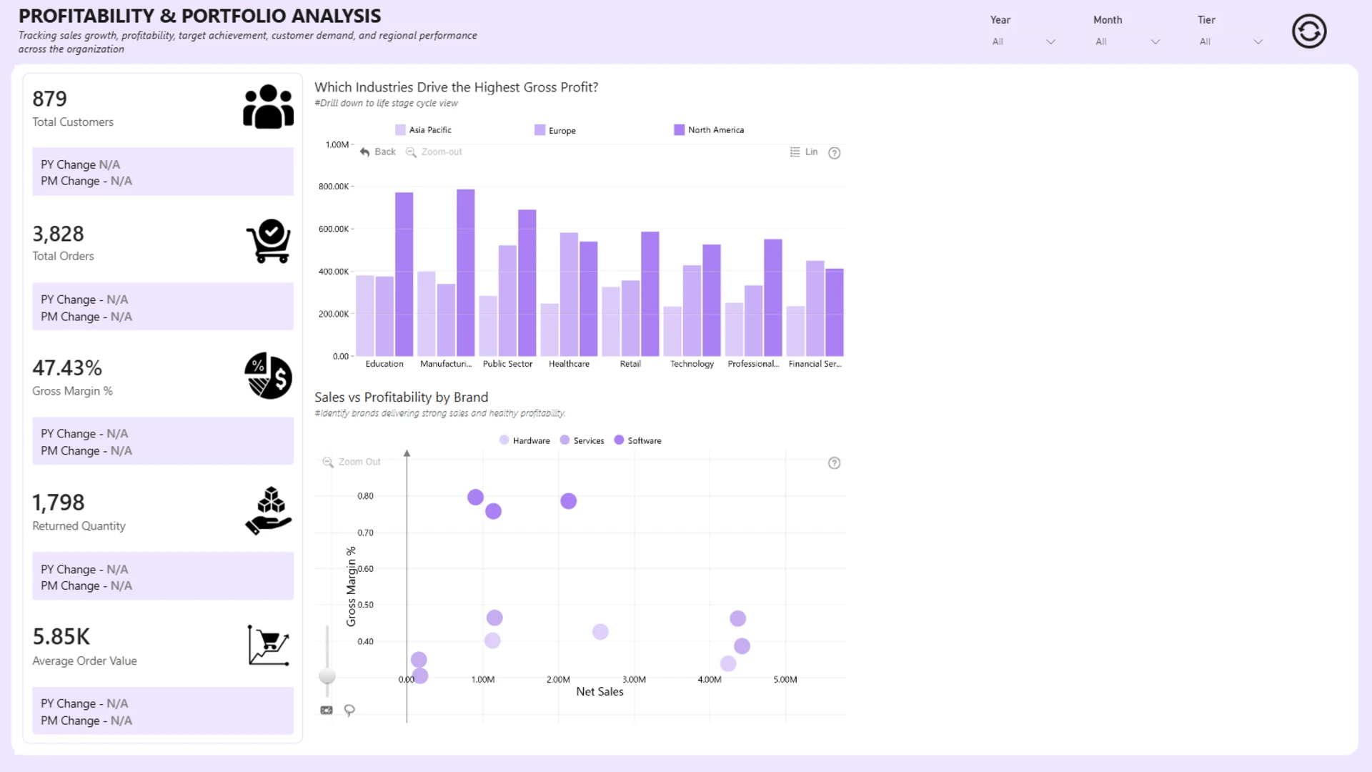Click the Hardware legend dot
The height and width of the screenshot is (772, 1372).
click(504, 440)
